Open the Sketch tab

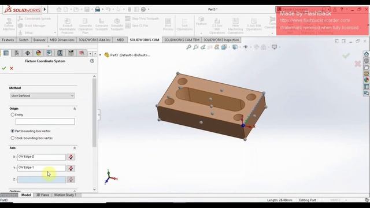24,40
